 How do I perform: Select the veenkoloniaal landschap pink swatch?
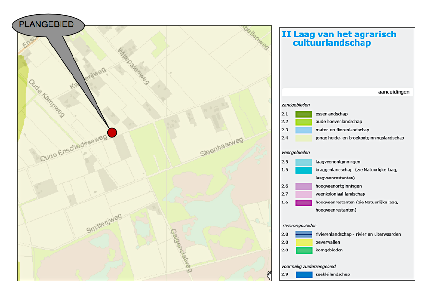(304, 194)
